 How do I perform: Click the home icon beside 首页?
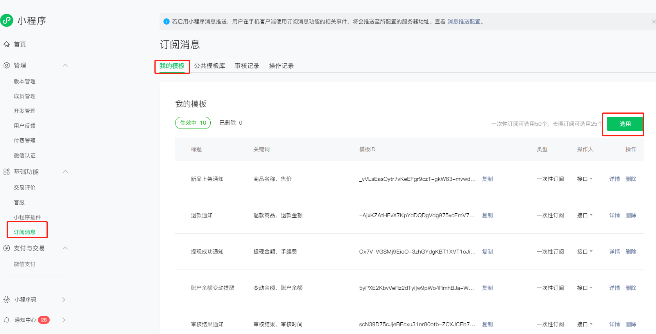pos(7,45)
